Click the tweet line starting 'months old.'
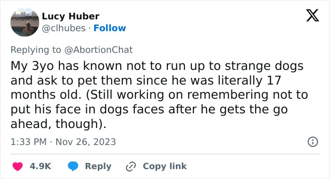The width and height of the screenshot is (330, 179). pyautogui.click(x=159, y=94)
